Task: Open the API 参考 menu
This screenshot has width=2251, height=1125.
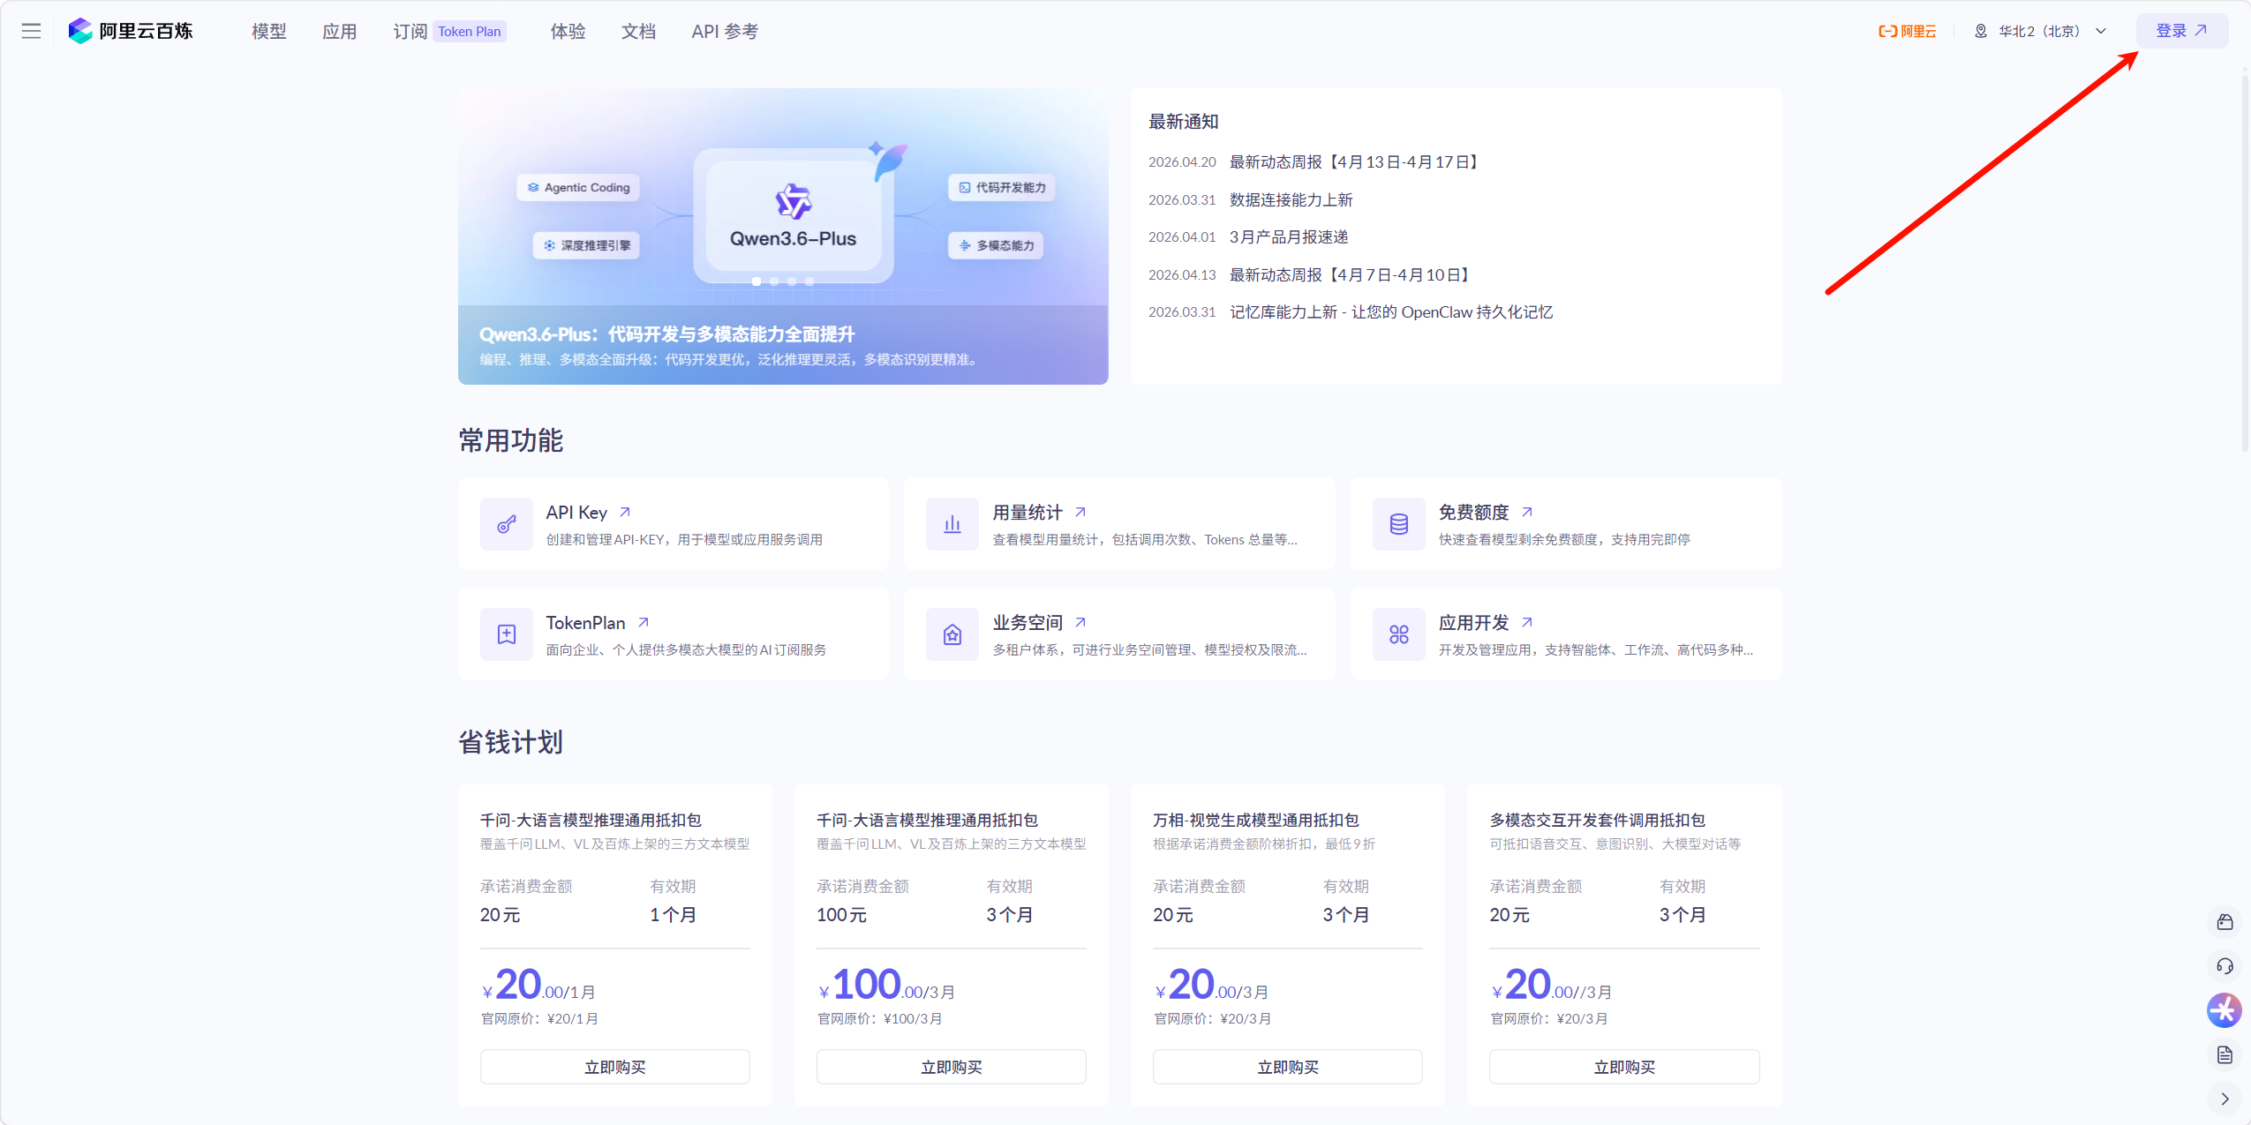Action: coord(725,31)
